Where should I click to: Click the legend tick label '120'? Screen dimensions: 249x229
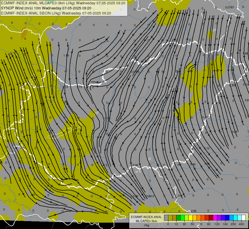pyautogui.click(x=217, y=224)
